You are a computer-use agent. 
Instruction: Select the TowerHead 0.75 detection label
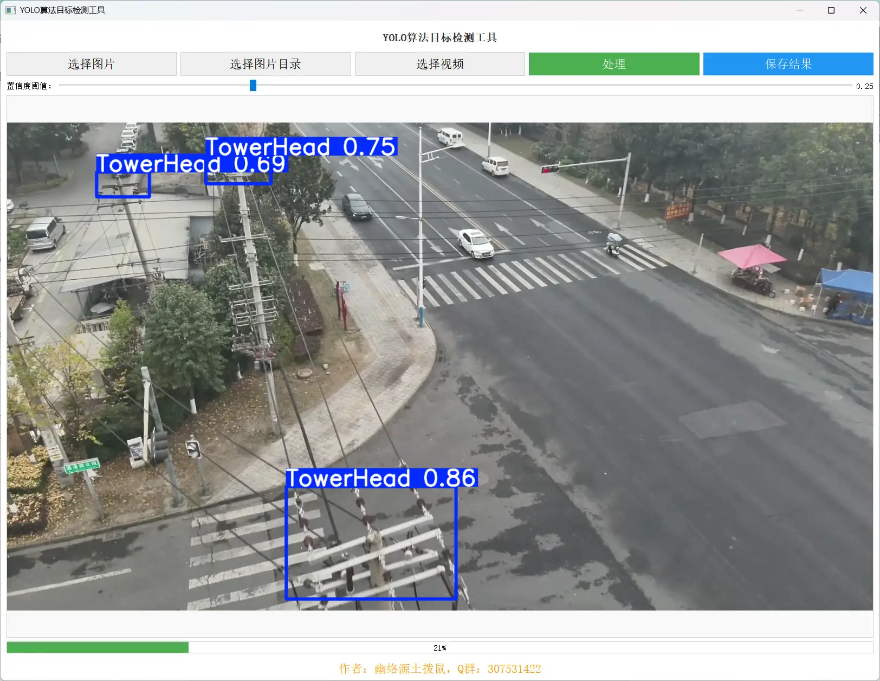[x=301, y=146]
